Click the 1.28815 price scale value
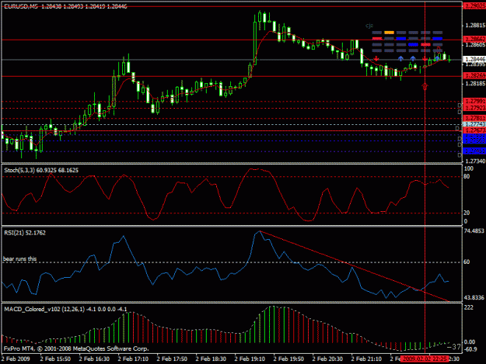Screen dimensions: 486x364 coord(475,26)
